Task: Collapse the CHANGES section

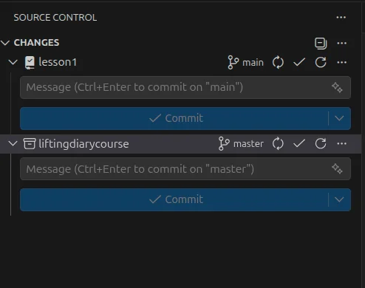Action: point(5,43)
